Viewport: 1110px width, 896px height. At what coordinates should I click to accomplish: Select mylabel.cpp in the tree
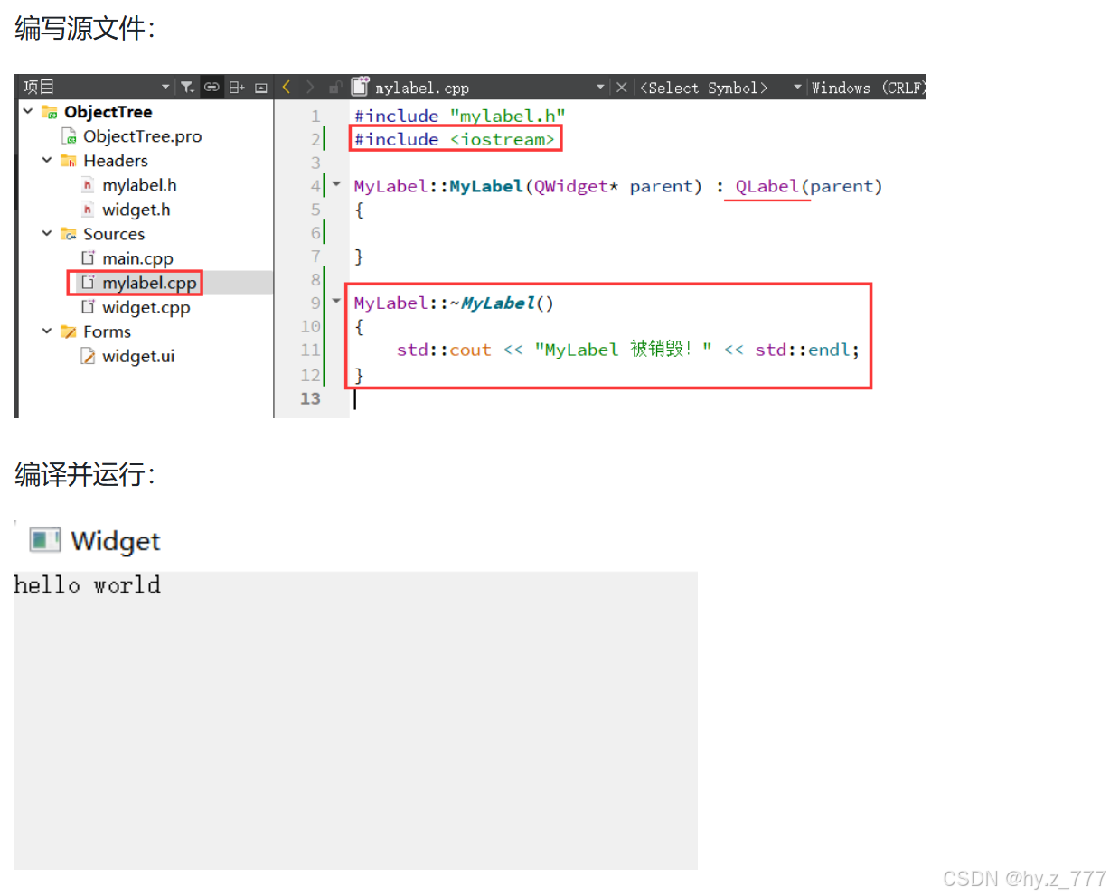point(149,283)
